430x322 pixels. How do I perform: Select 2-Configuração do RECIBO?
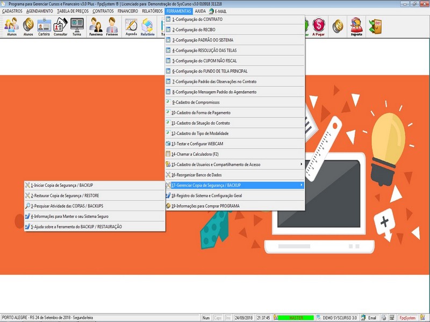click(235, 30)
